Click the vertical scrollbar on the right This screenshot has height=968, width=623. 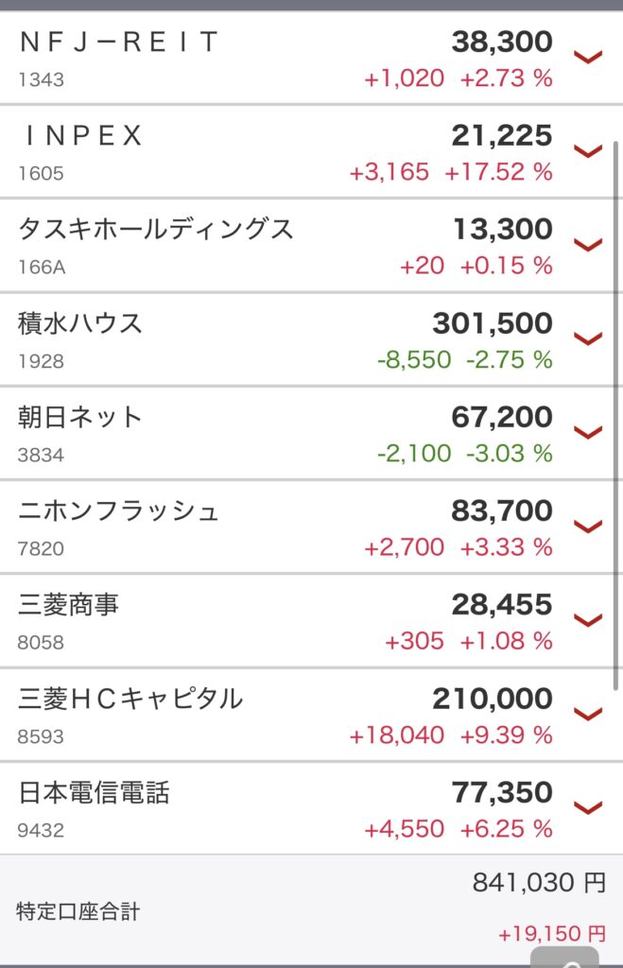pos(615,416)
